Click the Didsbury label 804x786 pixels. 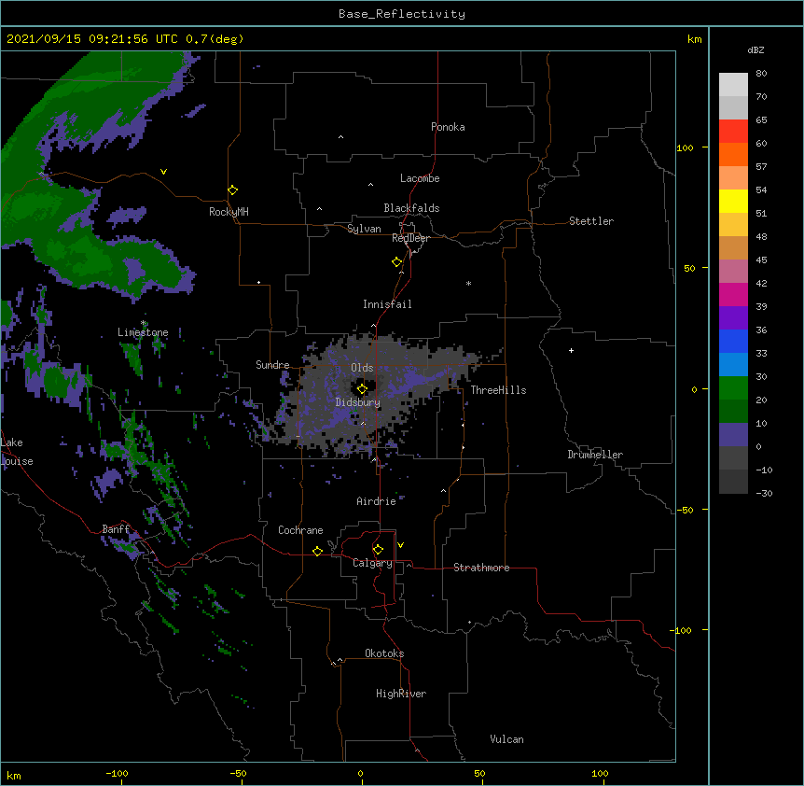click(358, 402)
